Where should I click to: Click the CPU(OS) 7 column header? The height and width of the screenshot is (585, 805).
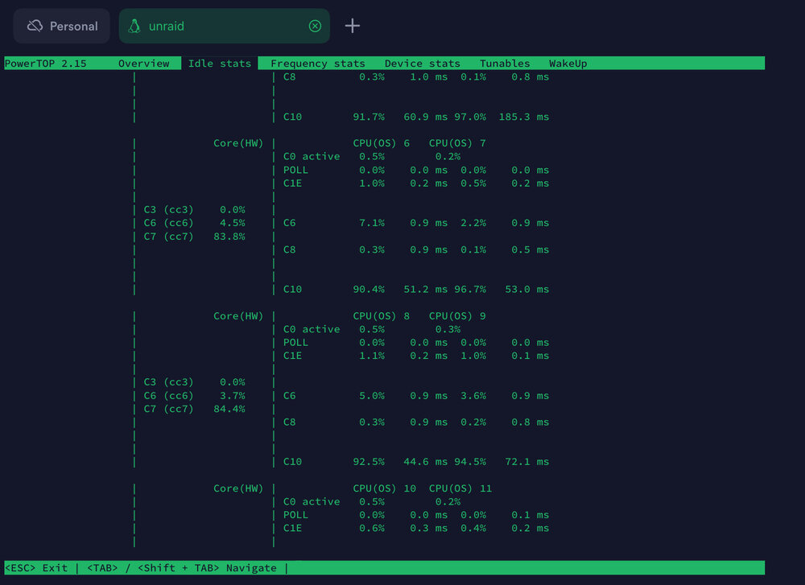[457, 143]
